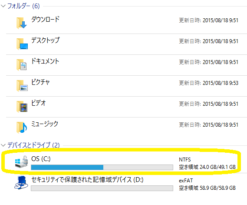
Task: Select the ミュージック folder icon
Action: pyautogui.click(x=22, y=128)
